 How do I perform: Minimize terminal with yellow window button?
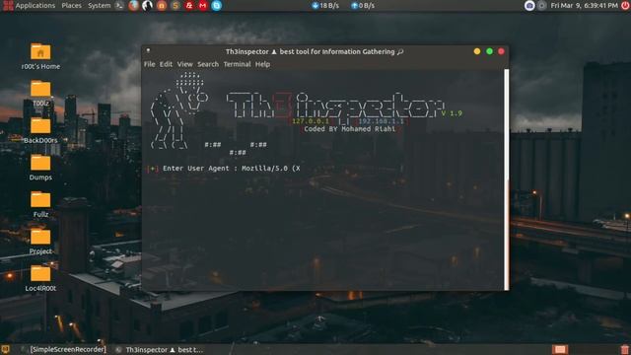[x=477, y=51]
